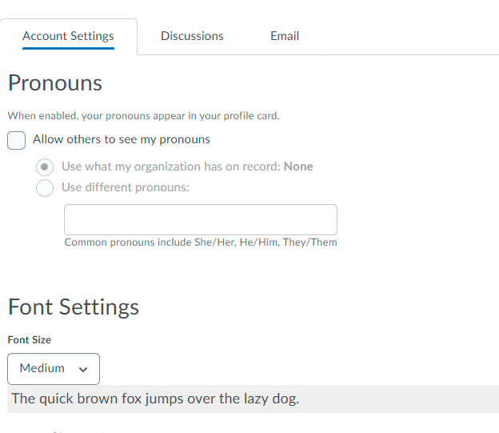Choose the 'Use different pronouns' radio button
The height and width of the screenshot is (433, 499).
46,188
